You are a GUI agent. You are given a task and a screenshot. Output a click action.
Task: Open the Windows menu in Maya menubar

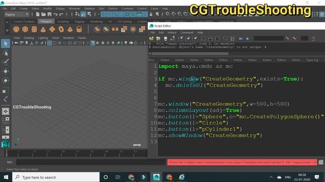pyautogui.click(x=75, y=9)
